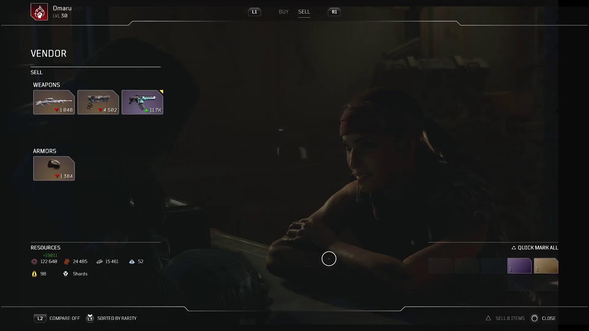Click QUICK MARK ALL

tap(538, 248)
